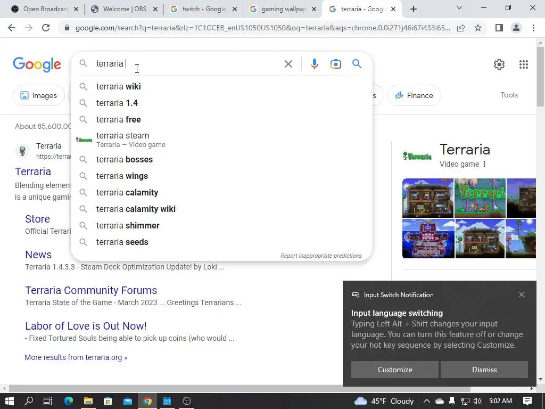Open the 5:02 AM clock calendar

tap(500, 401)
